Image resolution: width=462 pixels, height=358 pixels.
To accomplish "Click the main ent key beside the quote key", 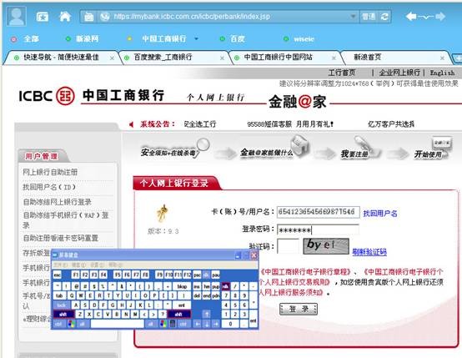I will [182, 305].
